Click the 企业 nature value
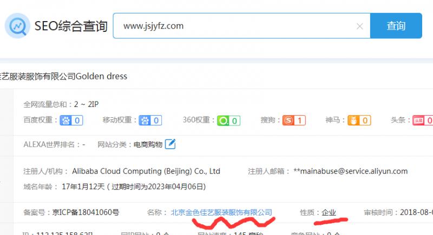The image size is (433, 235). coord(329,212)
